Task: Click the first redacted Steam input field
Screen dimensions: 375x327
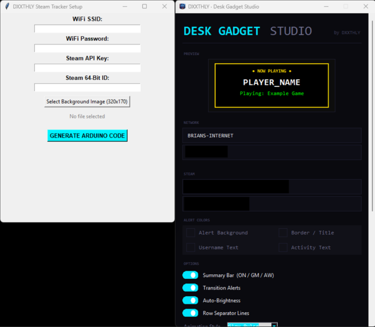Action: coord(272,186)
